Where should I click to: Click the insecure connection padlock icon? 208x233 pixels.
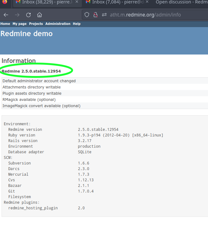click(x=96, y=15)
